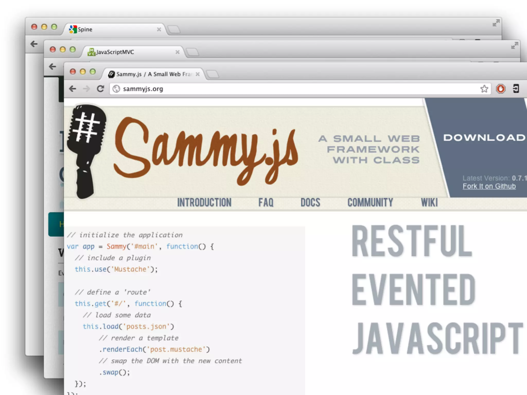Viewport: 527px width, 395px height.
Task: Click the globe site-info icon in address bar
Action: click(116, 89)
